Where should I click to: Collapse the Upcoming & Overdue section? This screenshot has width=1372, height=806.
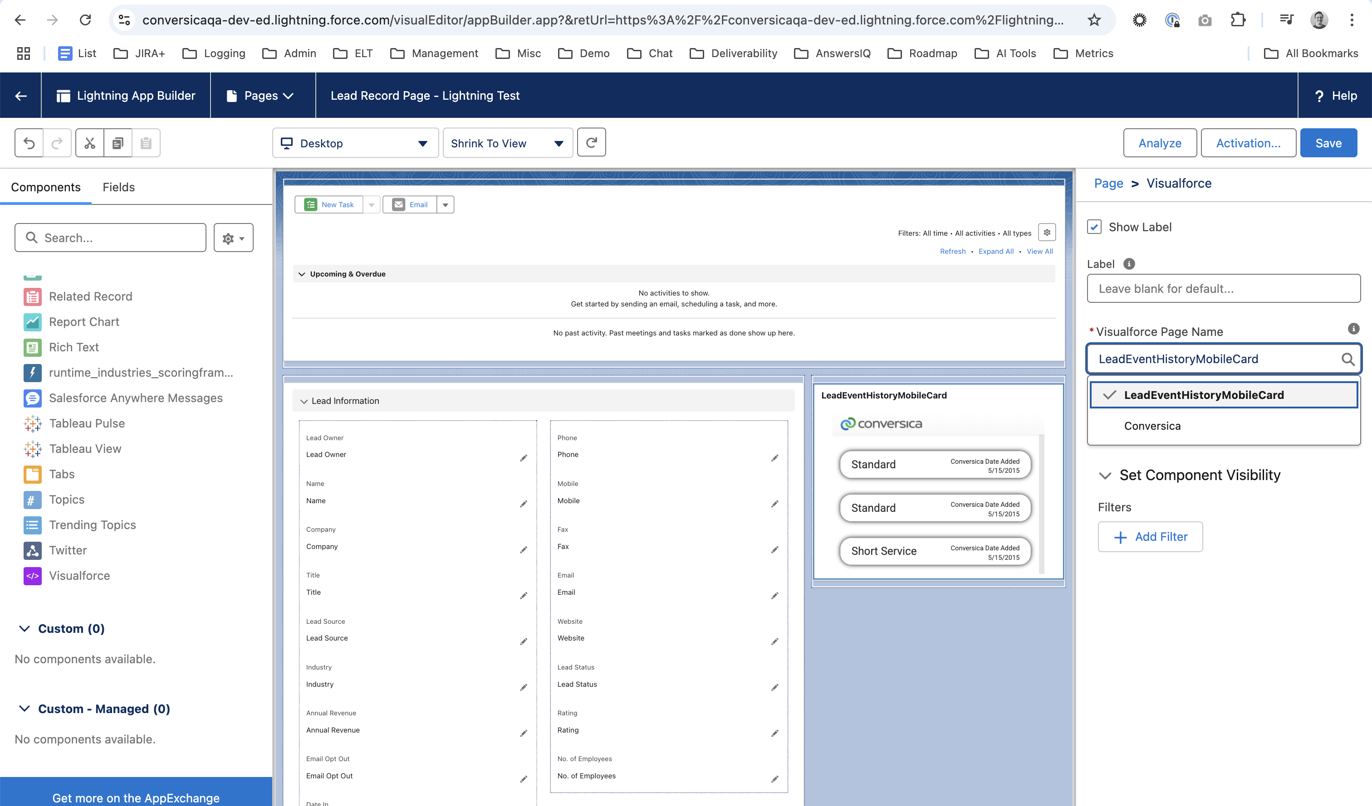click(302, 274)
